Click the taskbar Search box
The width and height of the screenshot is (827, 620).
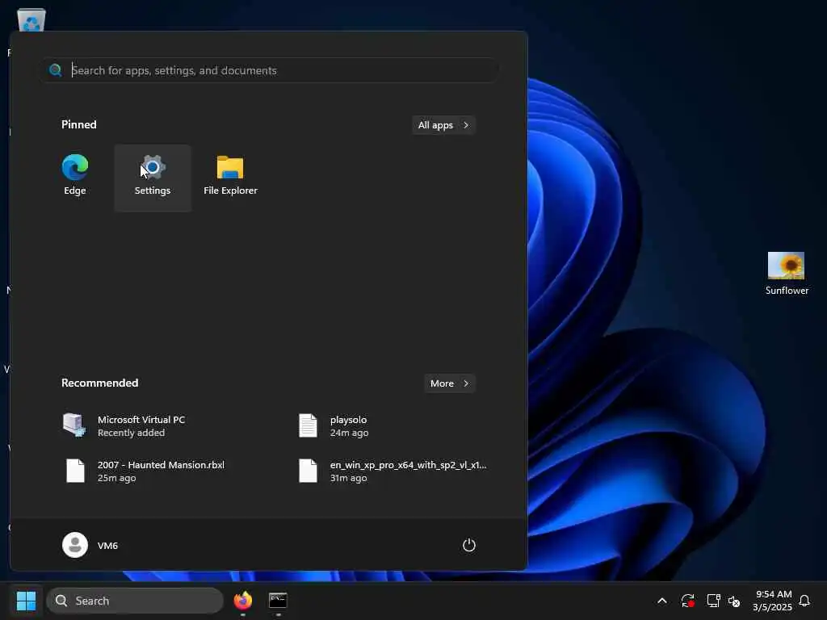point(135,601)
